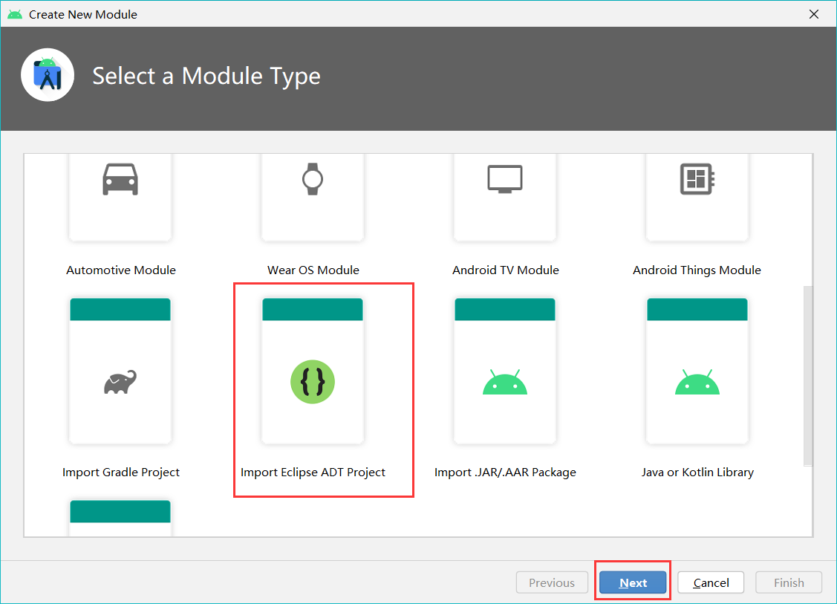Close the Create New Module dialog

click(x=813, y=14)
